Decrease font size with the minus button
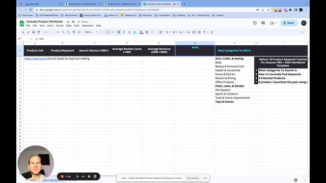Image resolution: width=326 pixels, height=183 pixels. [102, 32]
